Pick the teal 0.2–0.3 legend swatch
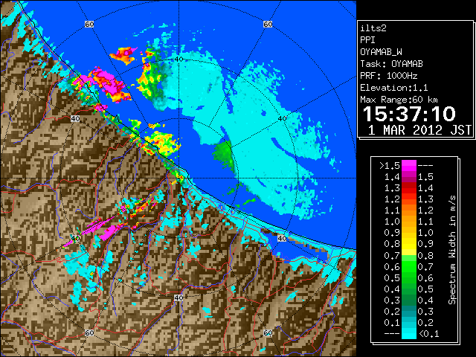The width and height of the screenshot is (476, 357). point(409,312)
